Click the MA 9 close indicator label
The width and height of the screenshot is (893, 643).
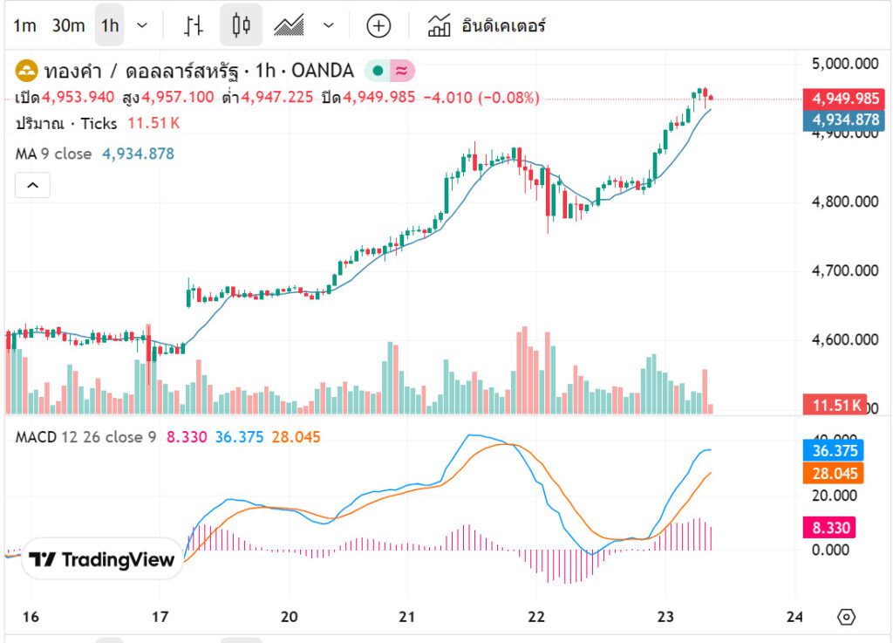[x=53, y=154]
